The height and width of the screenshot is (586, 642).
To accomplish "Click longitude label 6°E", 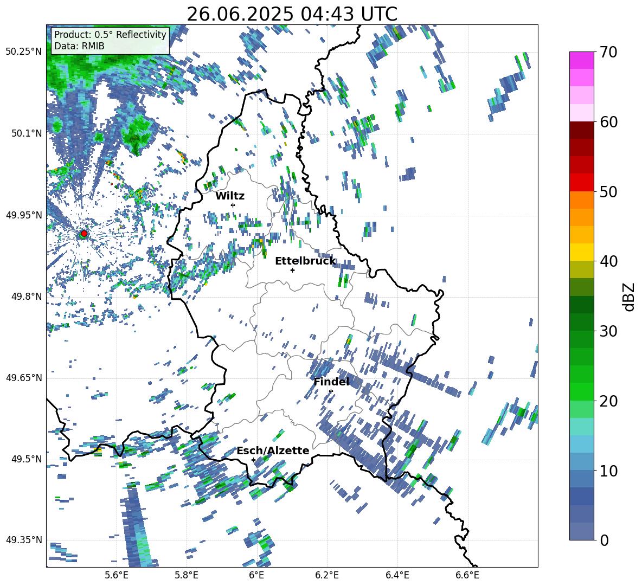I will (x=256, y=575).
